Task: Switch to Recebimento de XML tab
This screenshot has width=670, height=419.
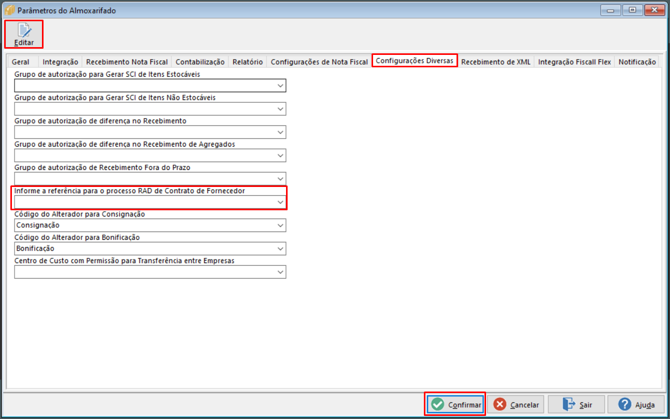Action: click(496, 62)
